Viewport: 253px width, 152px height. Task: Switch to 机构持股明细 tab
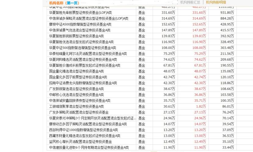(x=216, y=2)
